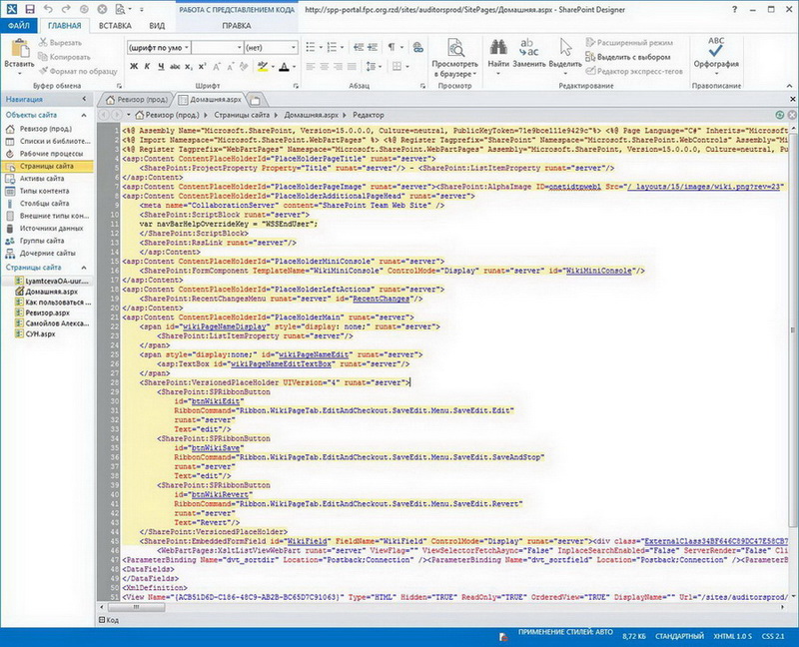Click Страницы сайта in the breadcrumb
The width and height of the screenshot is (799, 647).
242,115
